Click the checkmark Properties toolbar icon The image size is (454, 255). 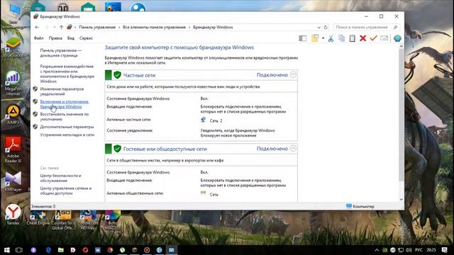point(373,38)
